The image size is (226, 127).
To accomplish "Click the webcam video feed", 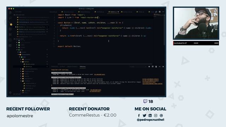I will tap(196, 23).
